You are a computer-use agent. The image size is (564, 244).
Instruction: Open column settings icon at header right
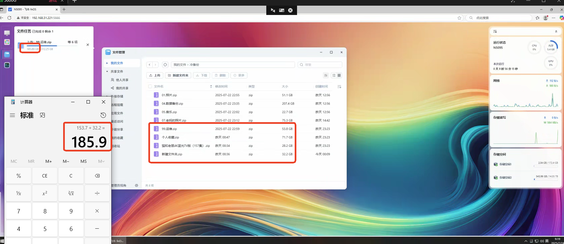(339, 87)
